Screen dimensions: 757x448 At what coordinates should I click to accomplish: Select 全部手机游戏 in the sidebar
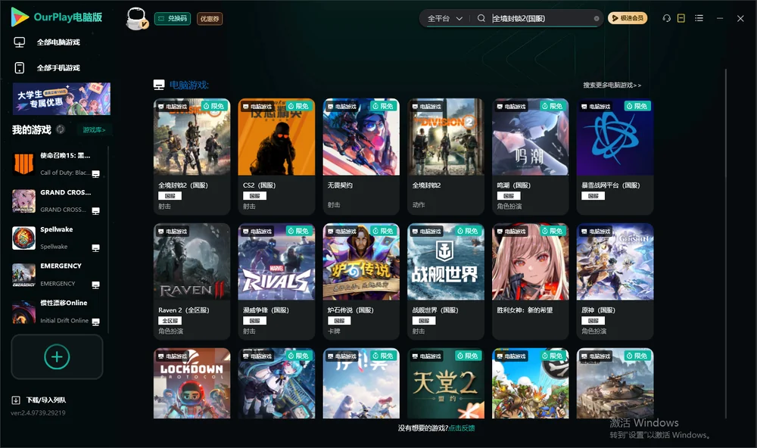click(58, 68)
